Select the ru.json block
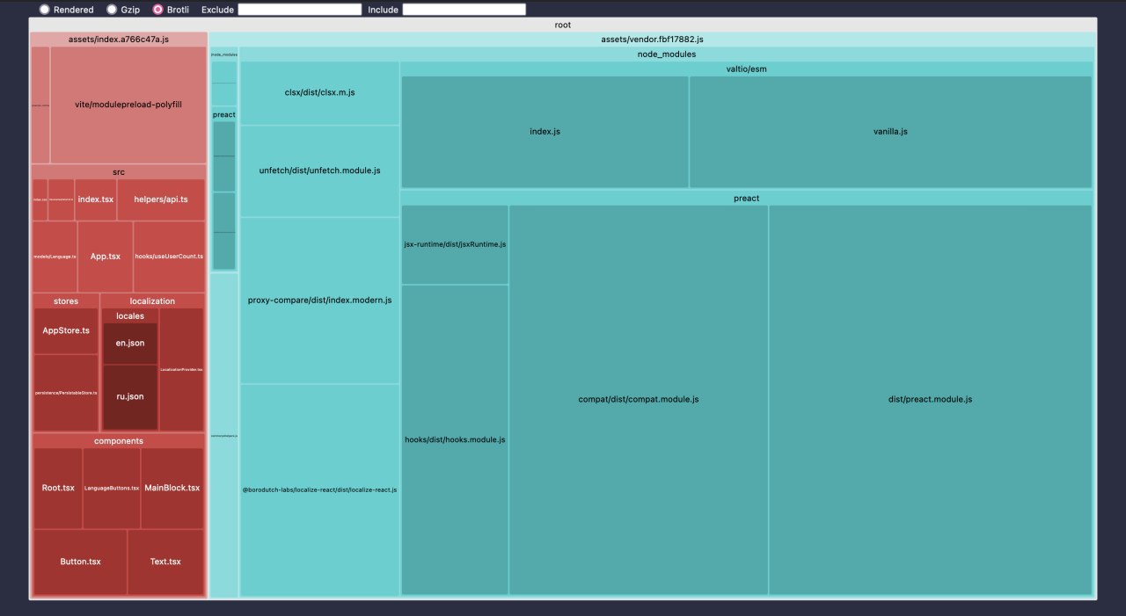 click(x=130, y=397)
